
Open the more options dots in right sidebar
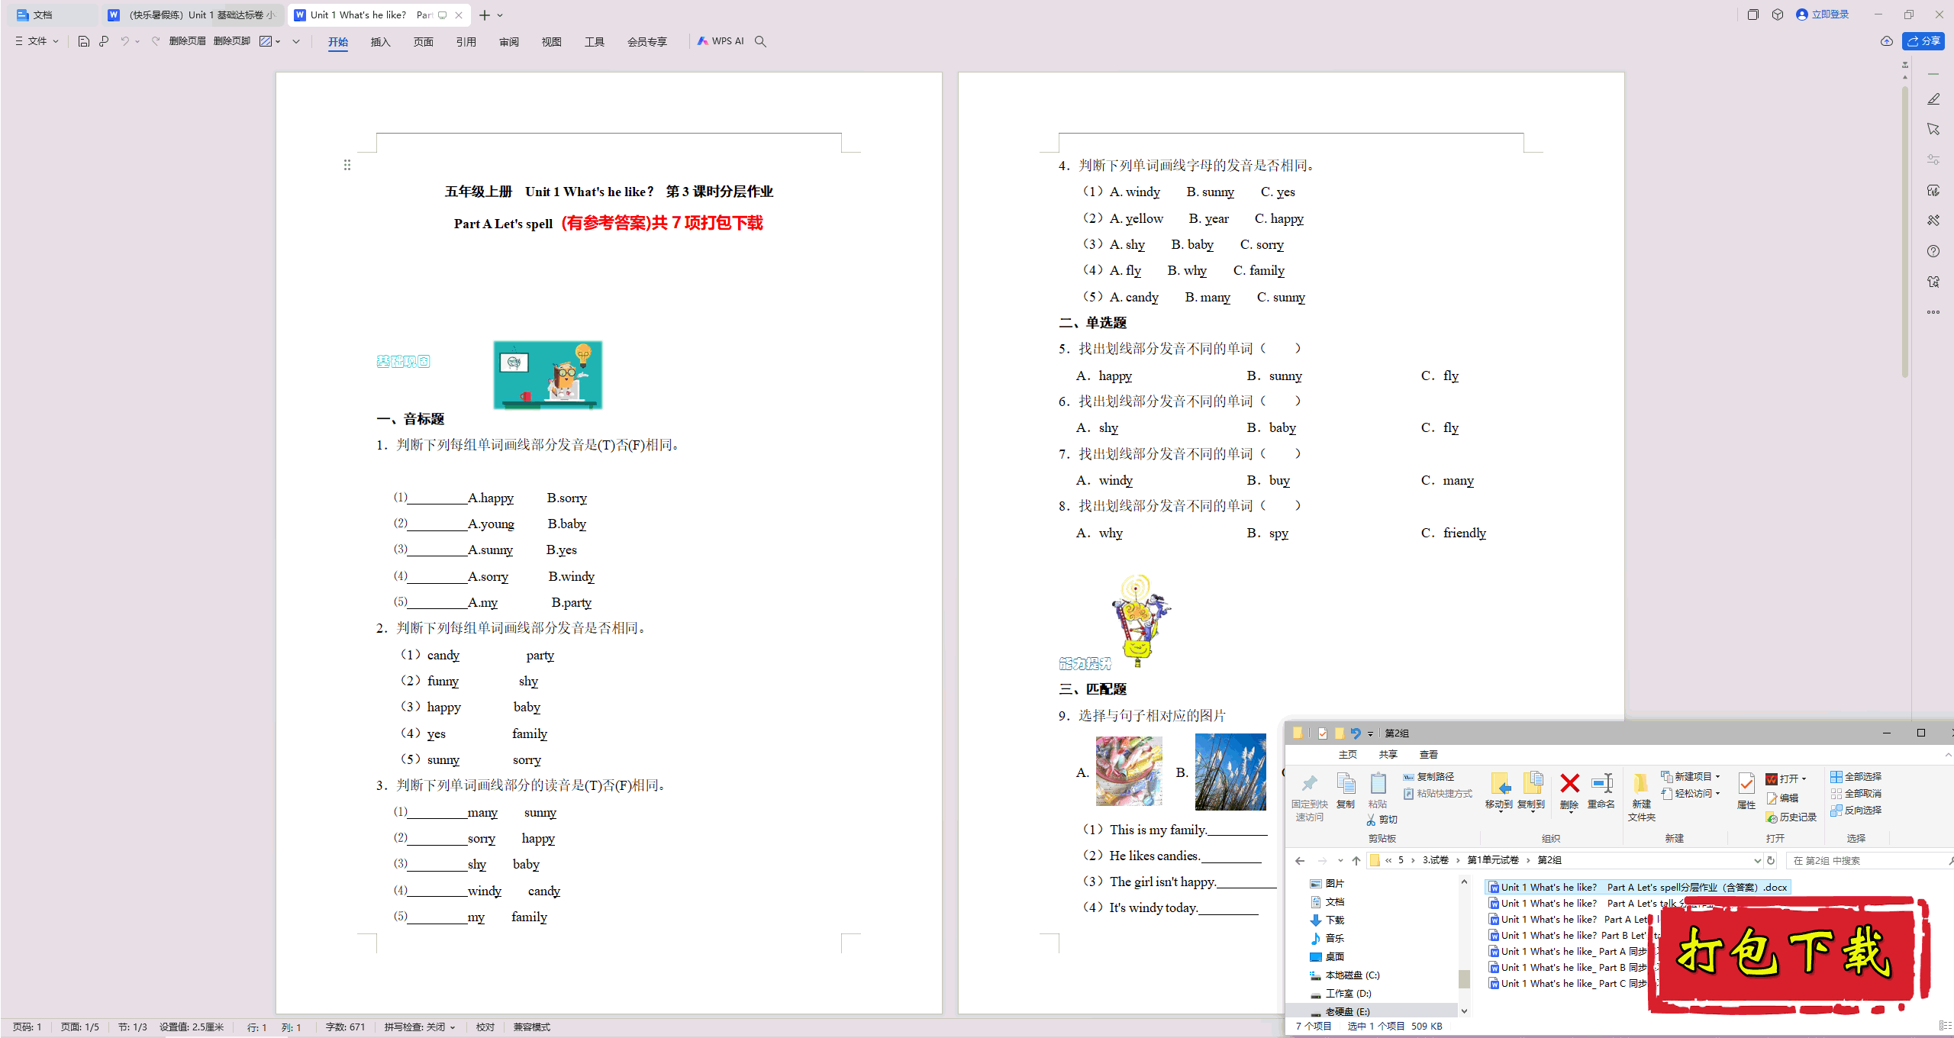[1933, 312]
